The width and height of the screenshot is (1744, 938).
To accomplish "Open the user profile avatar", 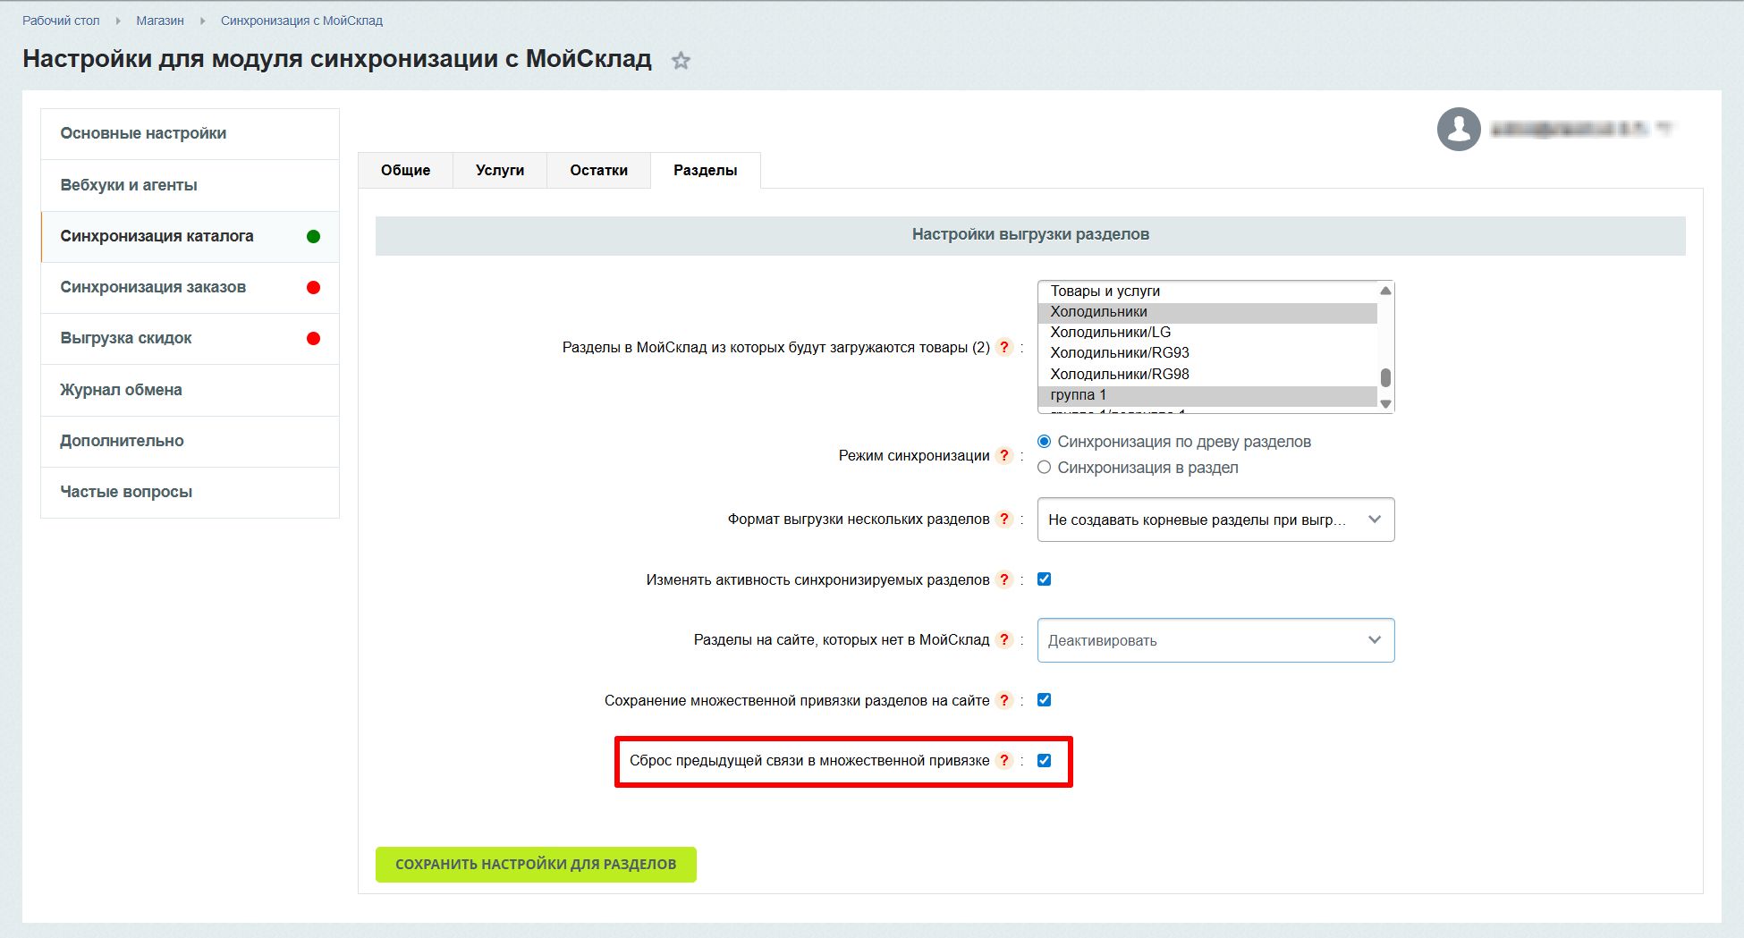I will tap(1459, 130).
